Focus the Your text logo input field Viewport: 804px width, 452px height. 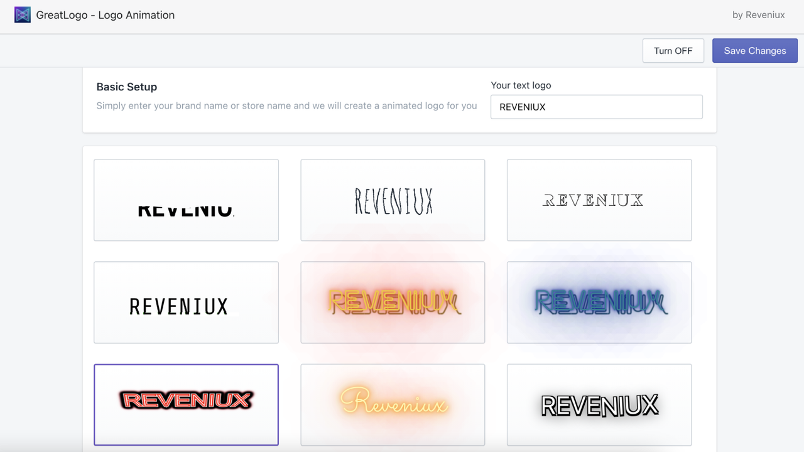click(596, 107)
